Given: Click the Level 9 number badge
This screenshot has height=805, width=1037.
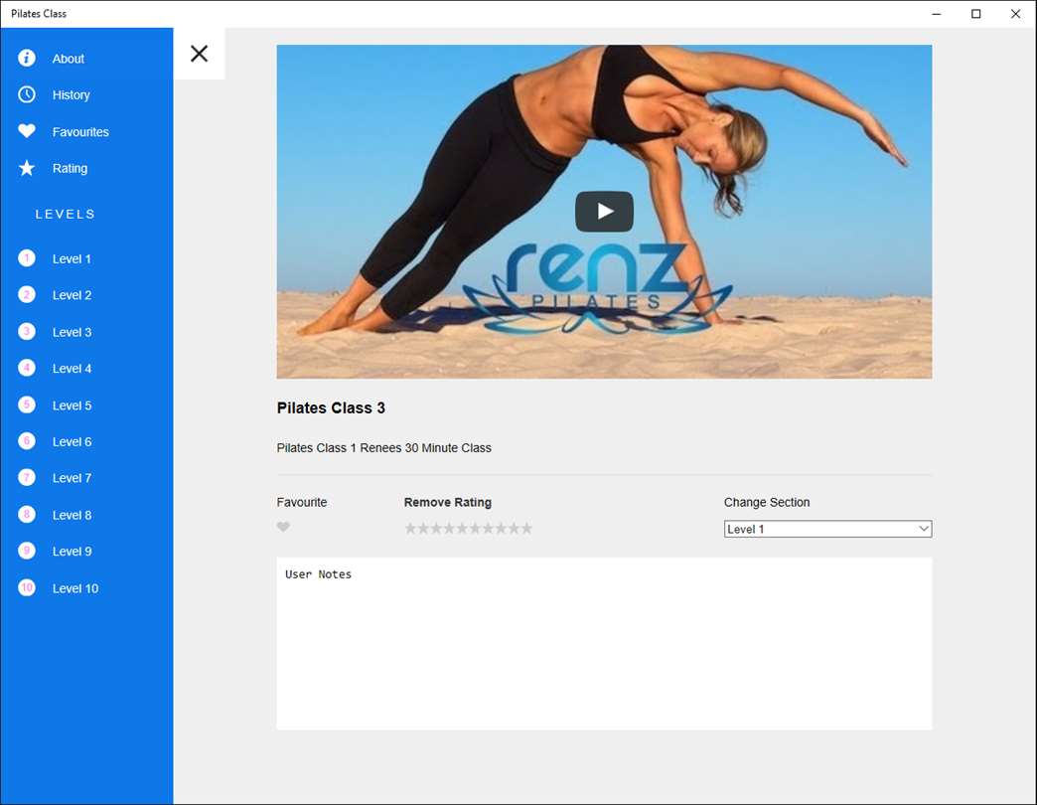Looking at the screenshot, I should pos(27,551).
